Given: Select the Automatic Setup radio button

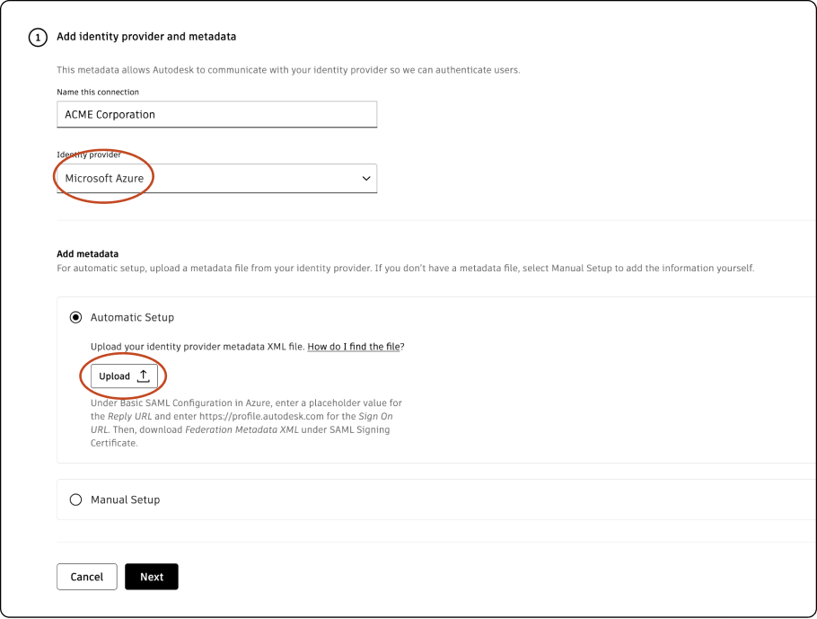Looking at the screenshot, I should 75,317.
